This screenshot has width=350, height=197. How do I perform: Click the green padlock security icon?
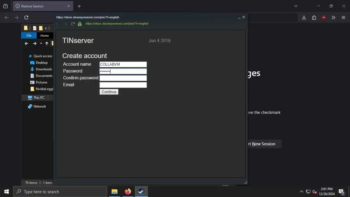[x=80, y=24]
